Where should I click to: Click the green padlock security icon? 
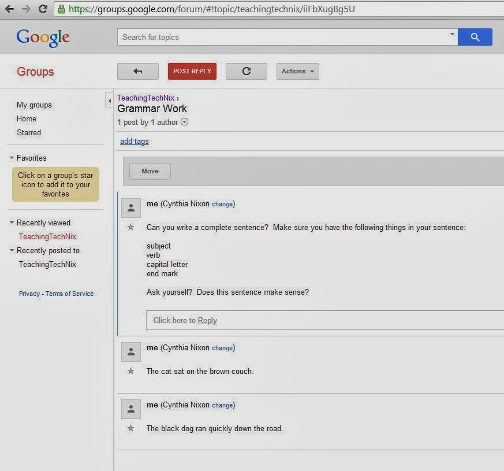(61, 9)
